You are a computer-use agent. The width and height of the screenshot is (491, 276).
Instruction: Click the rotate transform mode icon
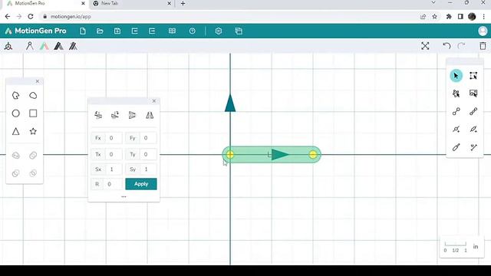tap(115, 115)
